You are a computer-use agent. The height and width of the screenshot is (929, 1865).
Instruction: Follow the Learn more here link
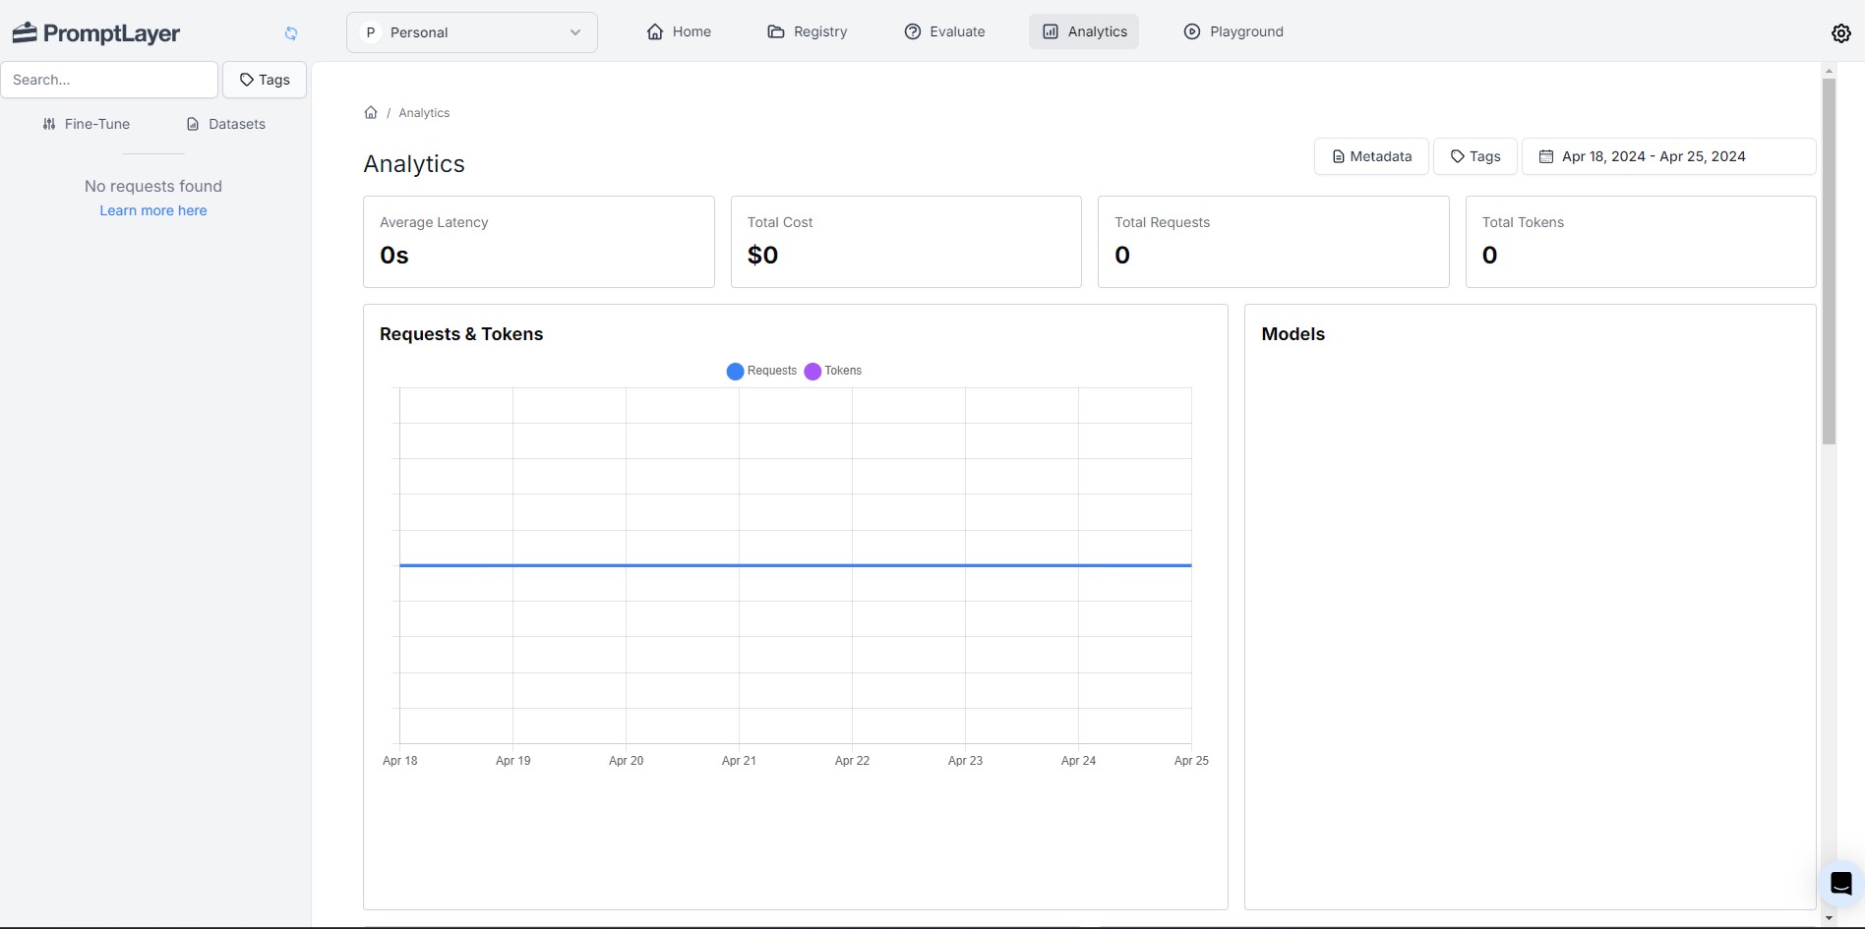[153, 210]
